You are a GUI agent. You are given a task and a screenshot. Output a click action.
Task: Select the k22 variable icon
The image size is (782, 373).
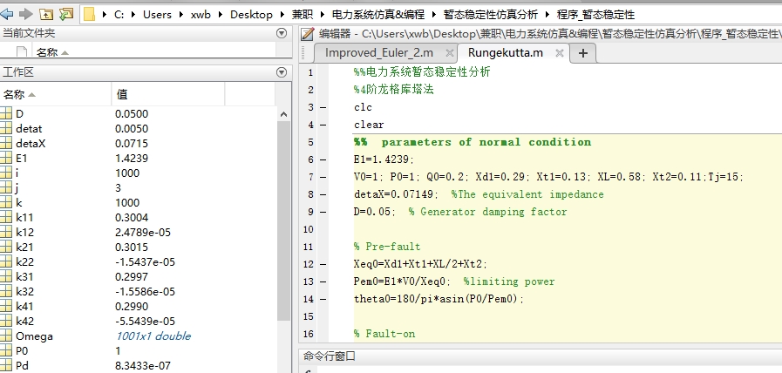click(5, 261)
